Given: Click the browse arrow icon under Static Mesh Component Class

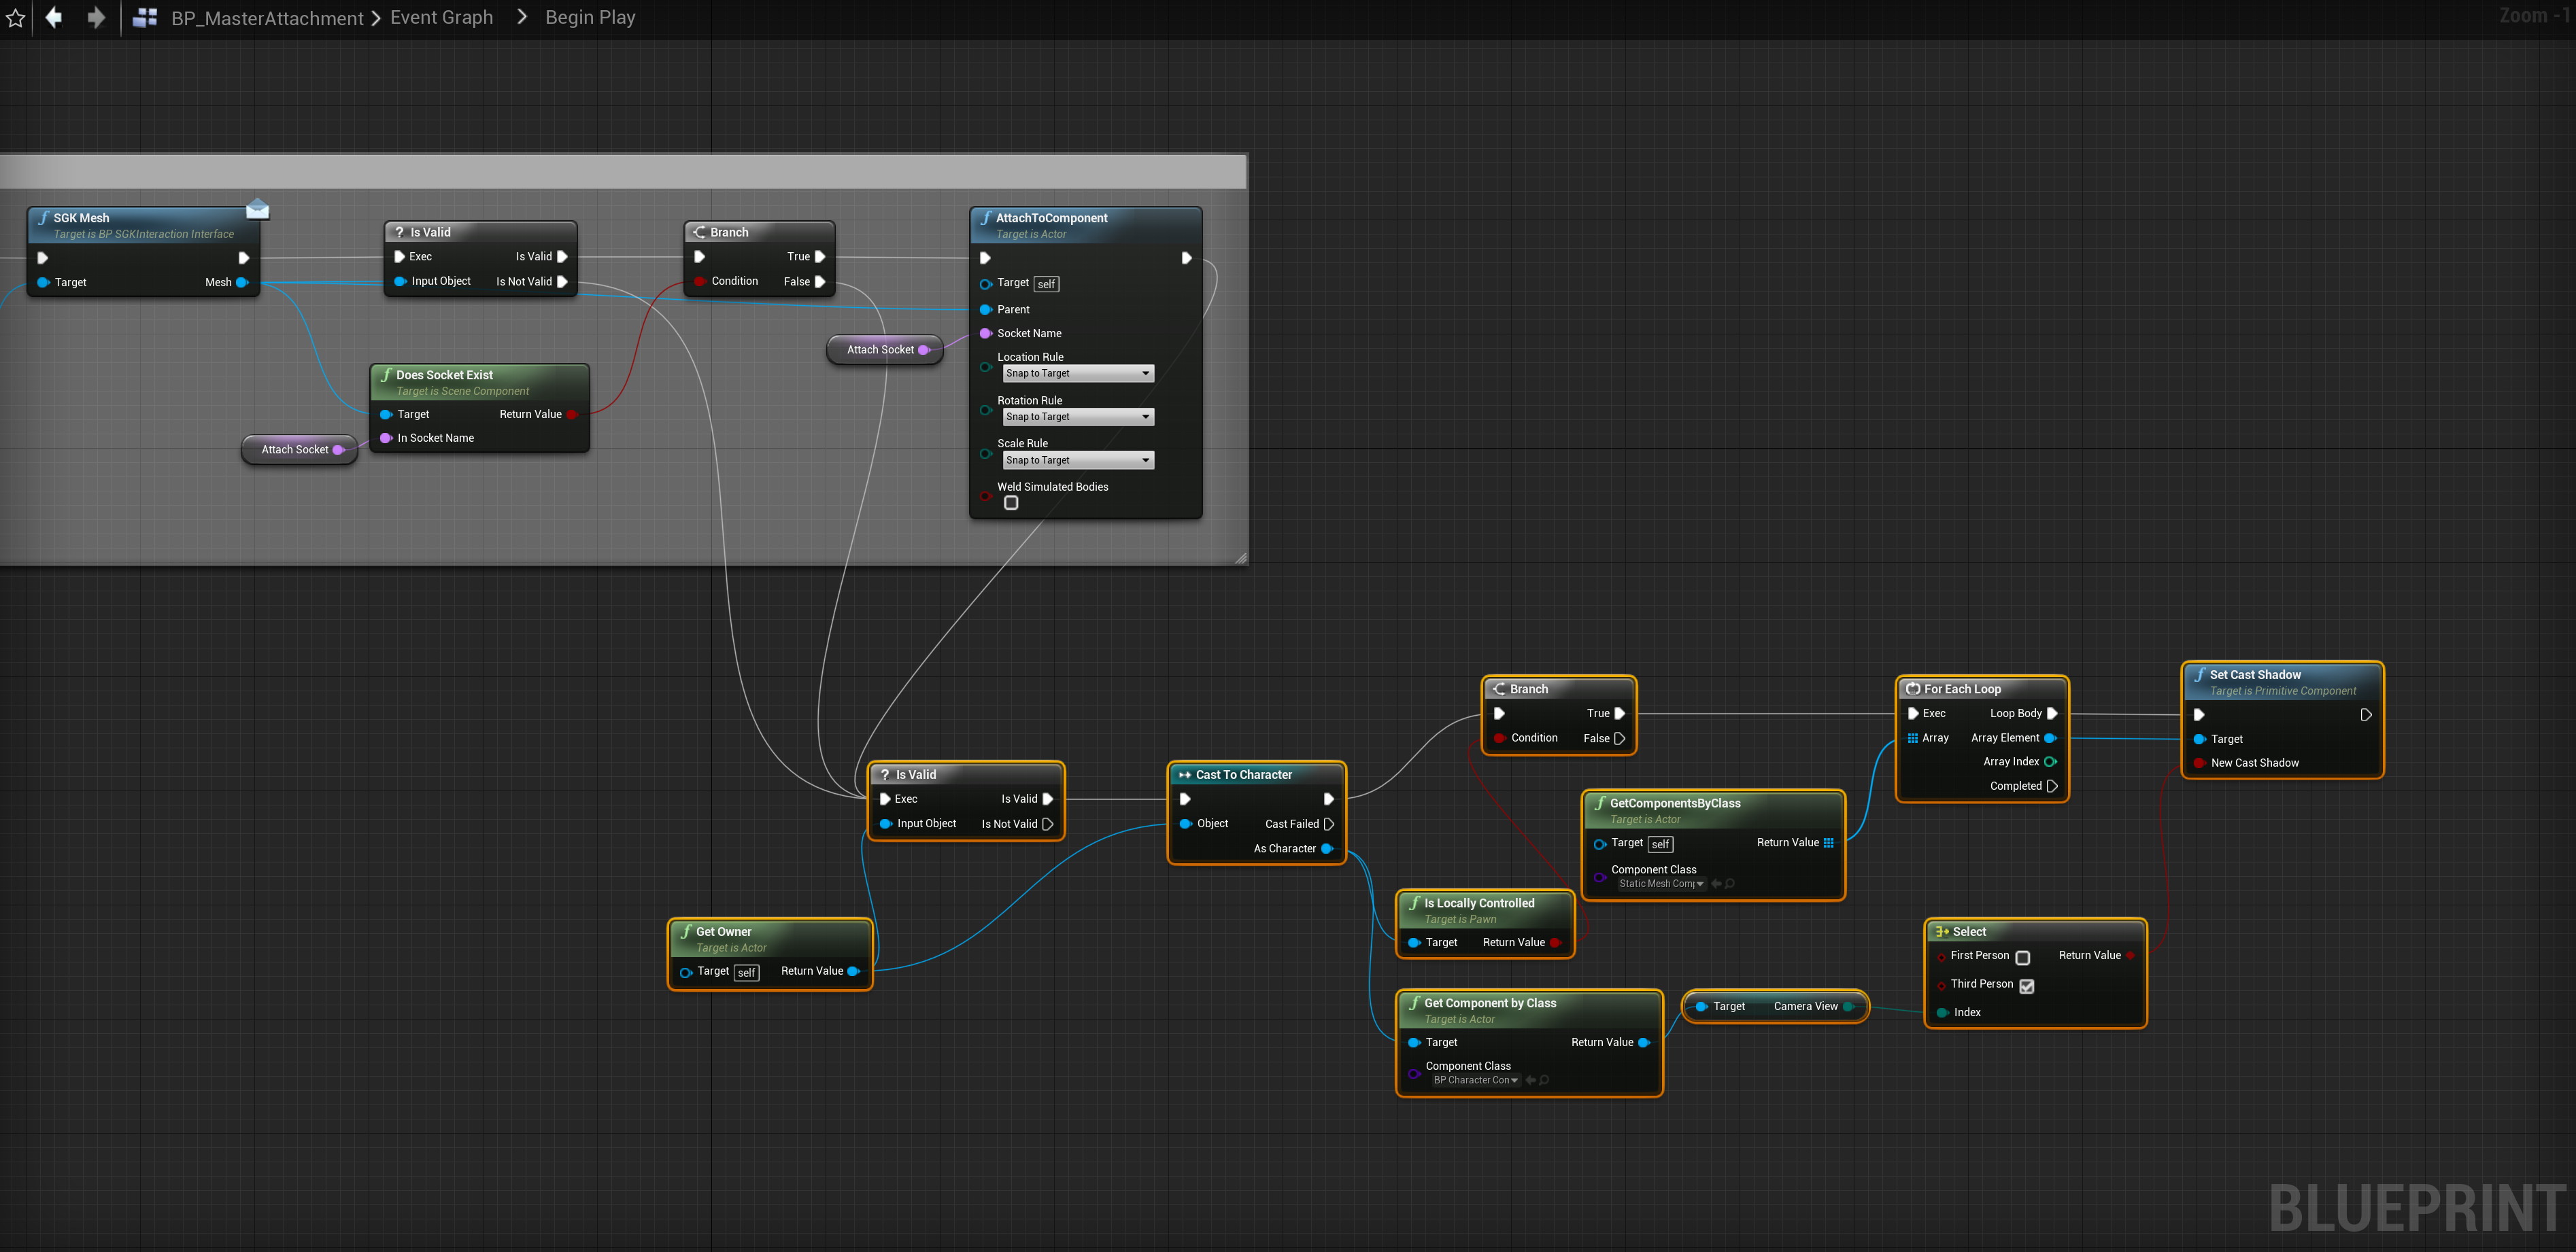Looking at the screenshot, I should pyautogui.click(x=1716, y=884).
